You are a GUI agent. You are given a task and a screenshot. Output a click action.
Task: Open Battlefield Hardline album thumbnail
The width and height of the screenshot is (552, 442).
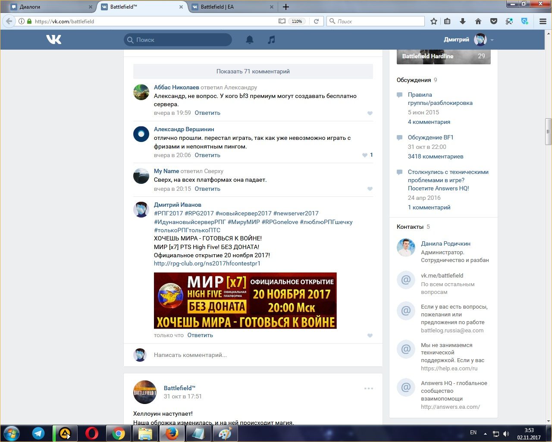[x=443, y=57]
